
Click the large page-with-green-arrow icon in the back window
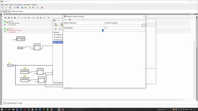coord(56,25)
